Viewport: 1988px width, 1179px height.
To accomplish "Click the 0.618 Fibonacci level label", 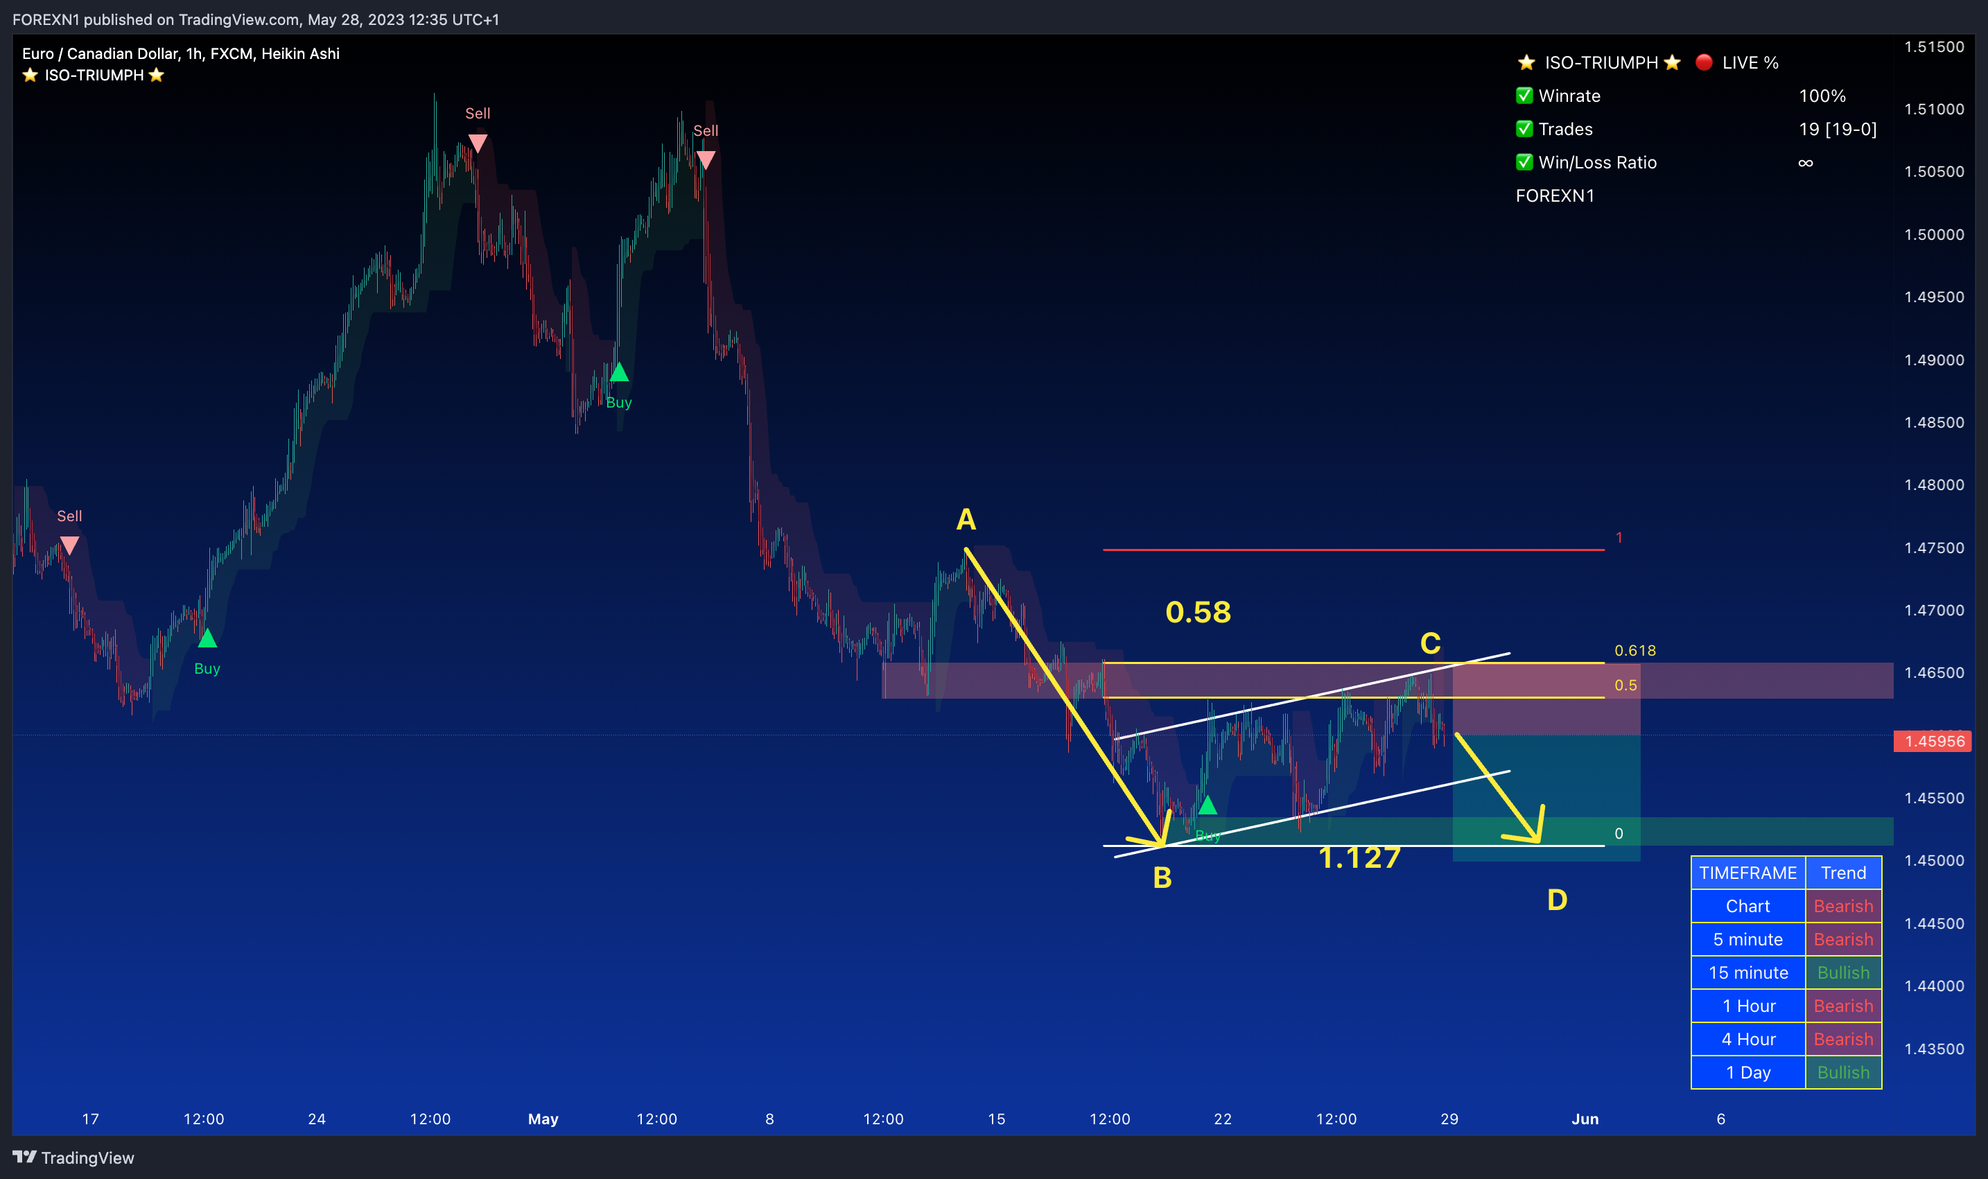I will 1635,650.
